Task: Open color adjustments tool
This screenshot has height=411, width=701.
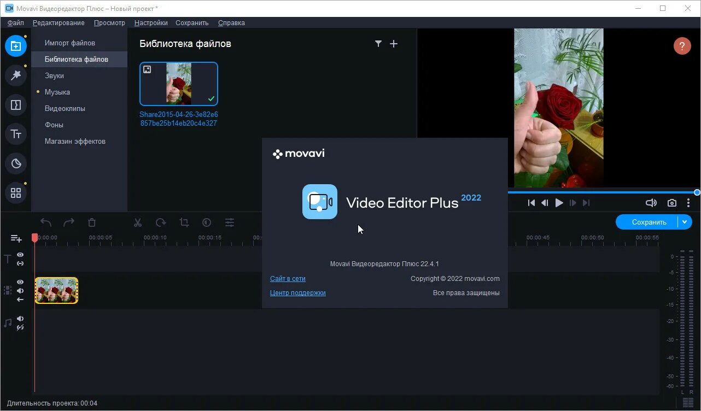Action: point(207,222)
